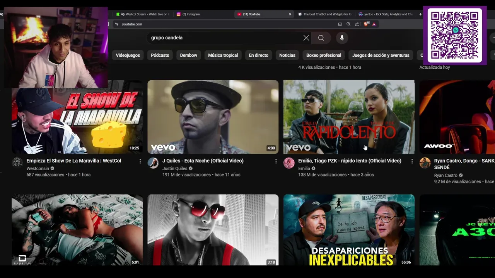Click the site info icon beside youtube.com
The image size is (495, 278).
[x=117, y=24]
